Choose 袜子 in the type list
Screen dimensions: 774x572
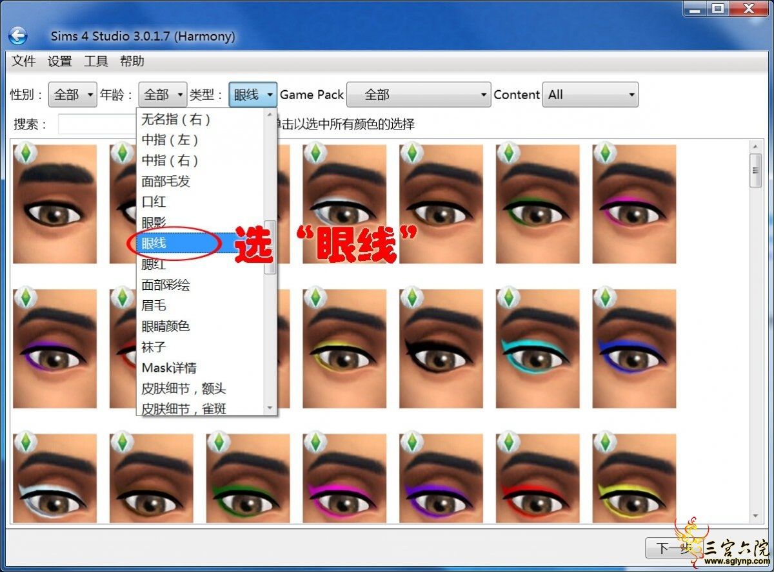coord(201,347)
